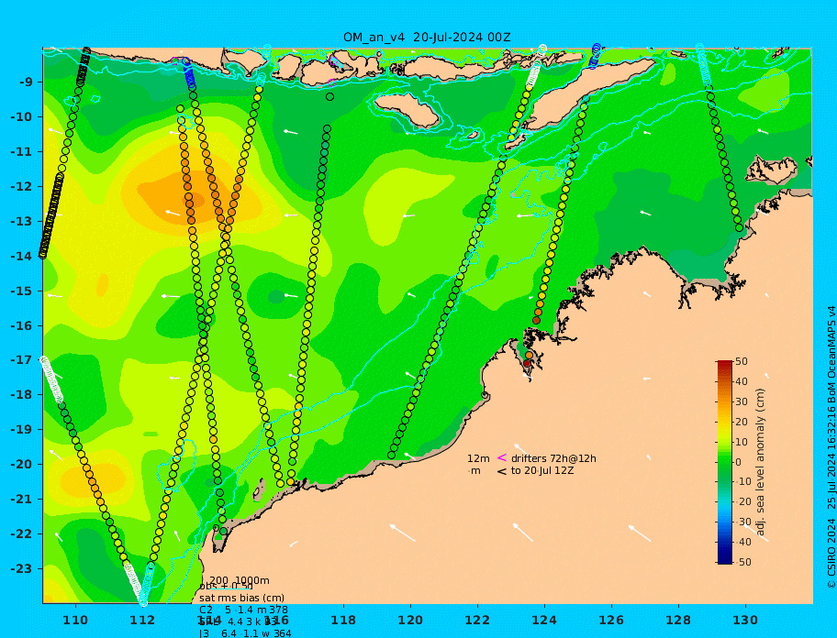Click the color bar label 50
This screenshot has height=638, width=837.
[742, 361]
